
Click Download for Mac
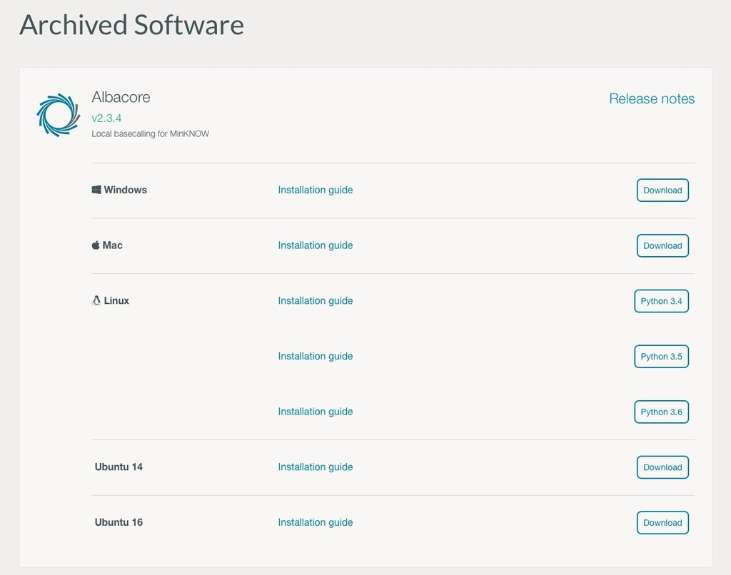pos(662,245)
